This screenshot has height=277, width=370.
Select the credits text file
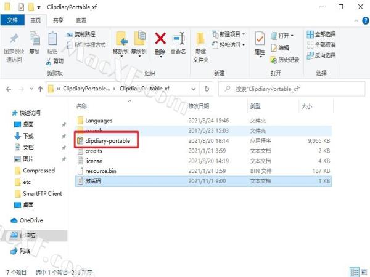click(x=203, y=151)
